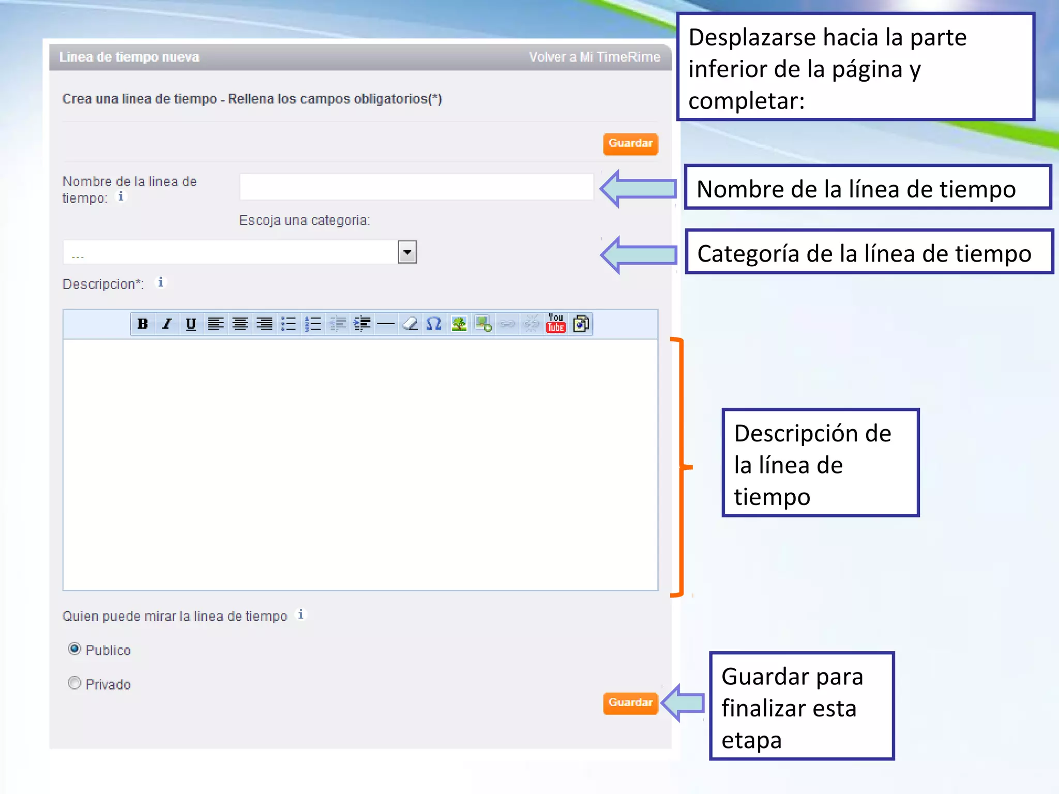Insert a bulleted list
This screenshot has height=794, width=1059.
pos(289,324)
